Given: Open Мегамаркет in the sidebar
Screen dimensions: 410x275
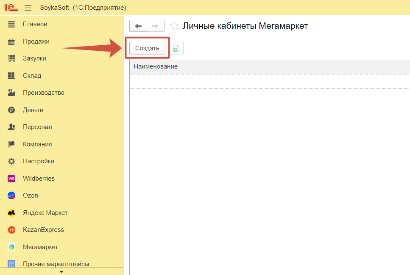Looking at the screenshot, I should coord(40,247).
